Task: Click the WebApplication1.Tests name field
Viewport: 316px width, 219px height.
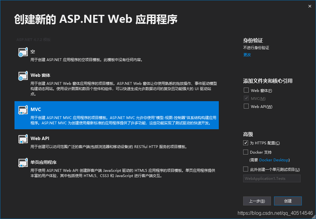Action: click(x=272, y=179)
